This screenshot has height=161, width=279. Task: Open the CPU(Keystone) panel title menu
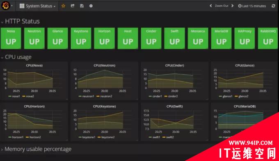tap(105, 106)
